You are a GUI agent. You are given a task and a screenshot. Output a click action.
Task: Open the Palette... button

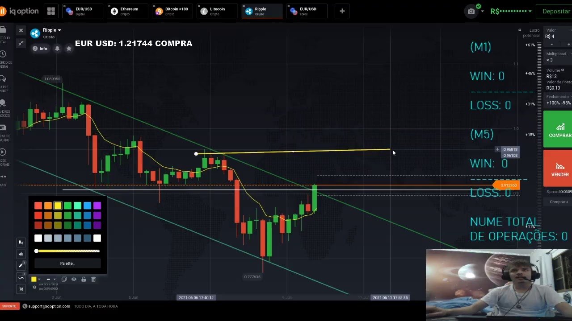tap(67, 263)
